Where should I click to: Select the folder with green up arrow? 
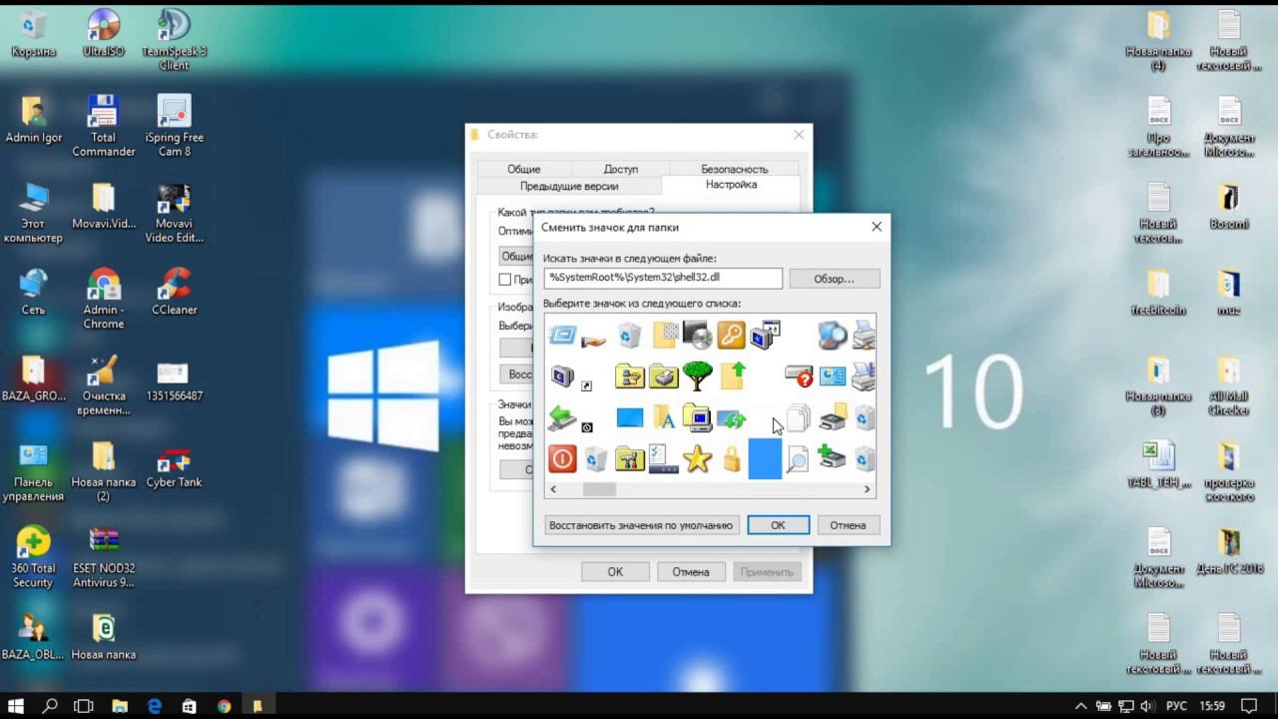pos(732,375)
